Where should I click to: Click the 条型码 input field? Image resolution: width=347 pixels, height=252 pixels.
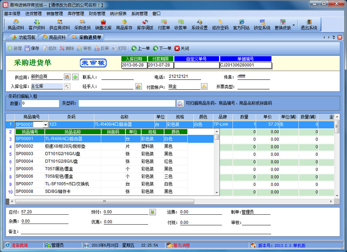point(127,103)
